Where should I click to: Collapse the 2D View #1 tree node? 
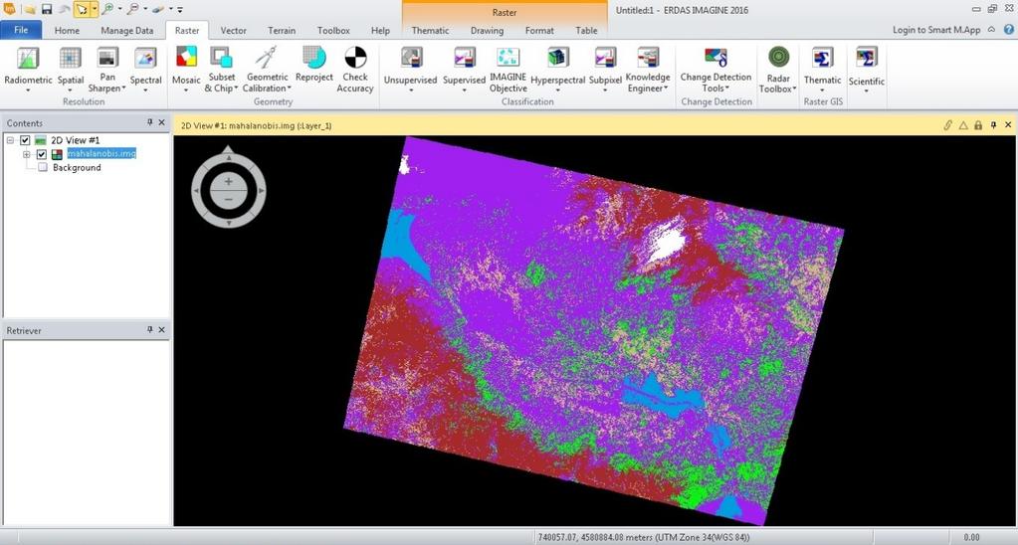tap(10, 140)
